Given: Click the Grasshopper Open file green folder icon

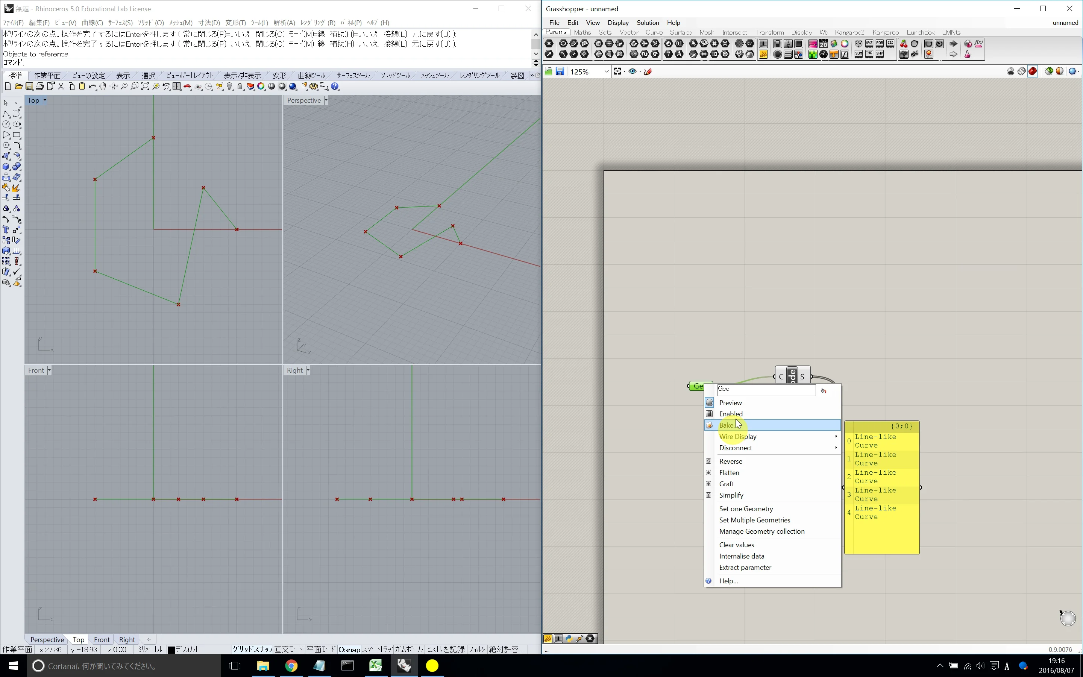Looking at the screenshot, I should tap(549, 71).
